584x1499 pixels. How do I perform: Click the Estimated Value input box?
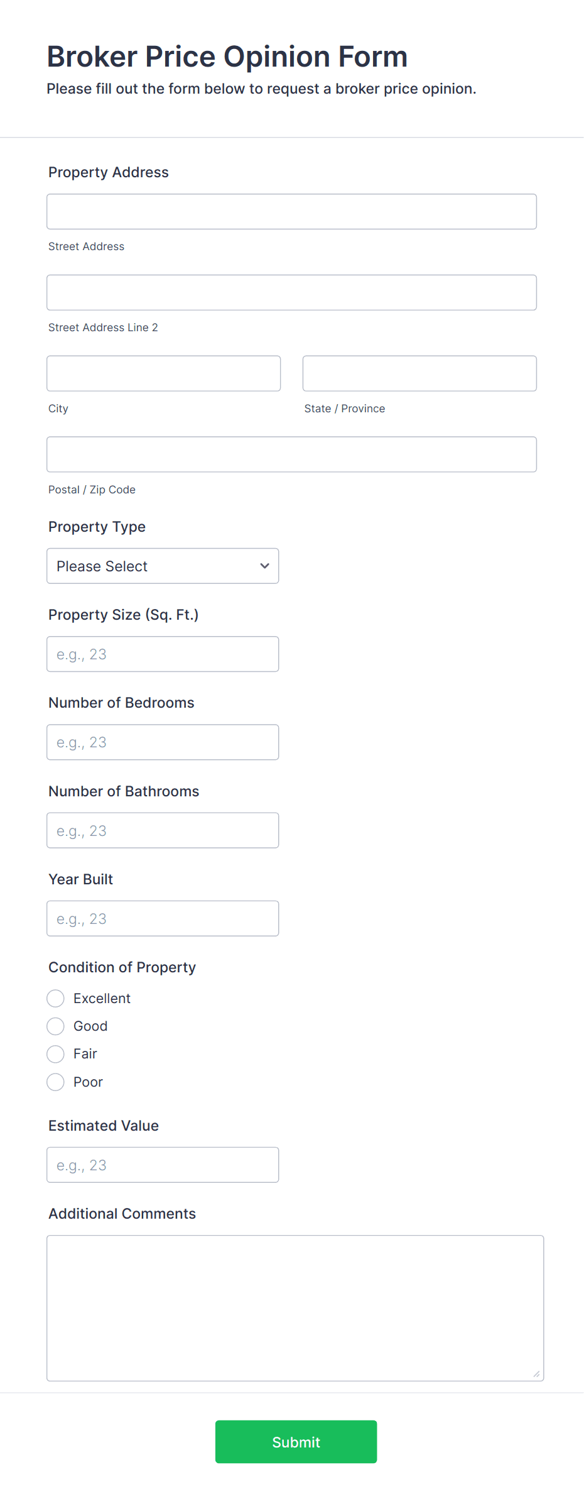163,1165
